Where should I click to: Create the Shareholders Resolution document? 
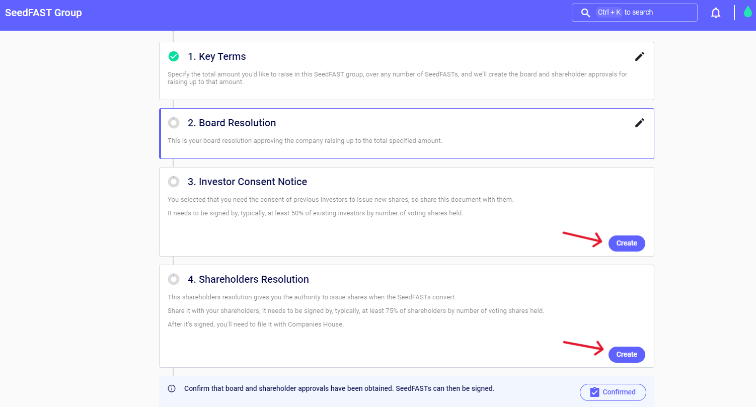pos(627,354)
